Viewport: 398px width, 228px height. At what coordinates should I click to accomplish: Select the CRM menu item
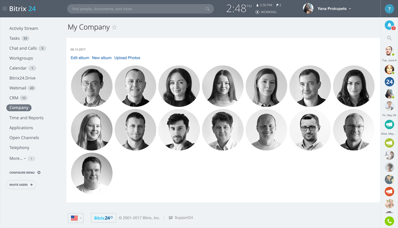(14, 98)
